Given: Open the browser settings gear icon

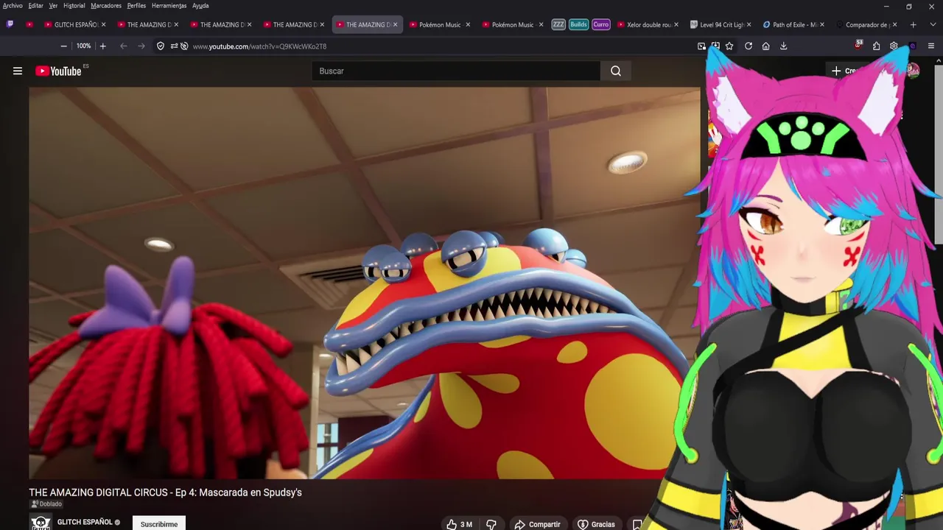Looking at the screenshot, I should 894,46.
